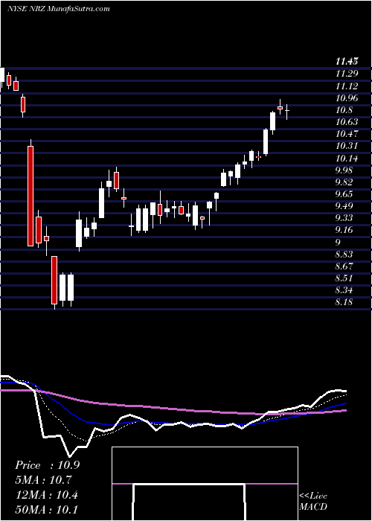Click the 10.14 price axis label

click(346, 158)
